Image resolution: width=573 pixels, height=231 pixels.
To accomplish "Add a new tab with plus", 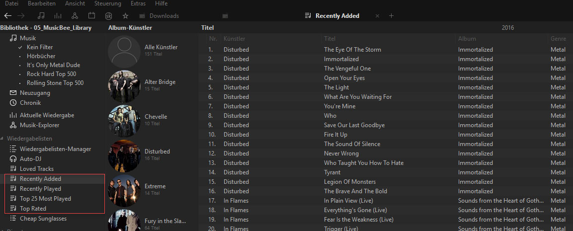I will click(392, 16).
